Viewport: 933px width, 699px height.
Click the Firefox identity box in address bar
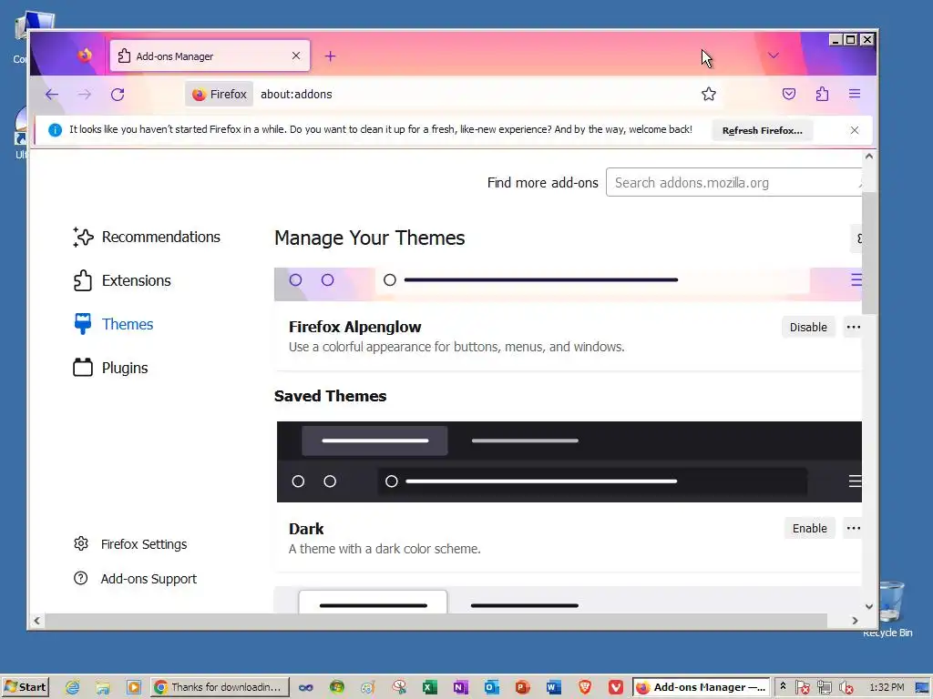[x=219, y=94]
